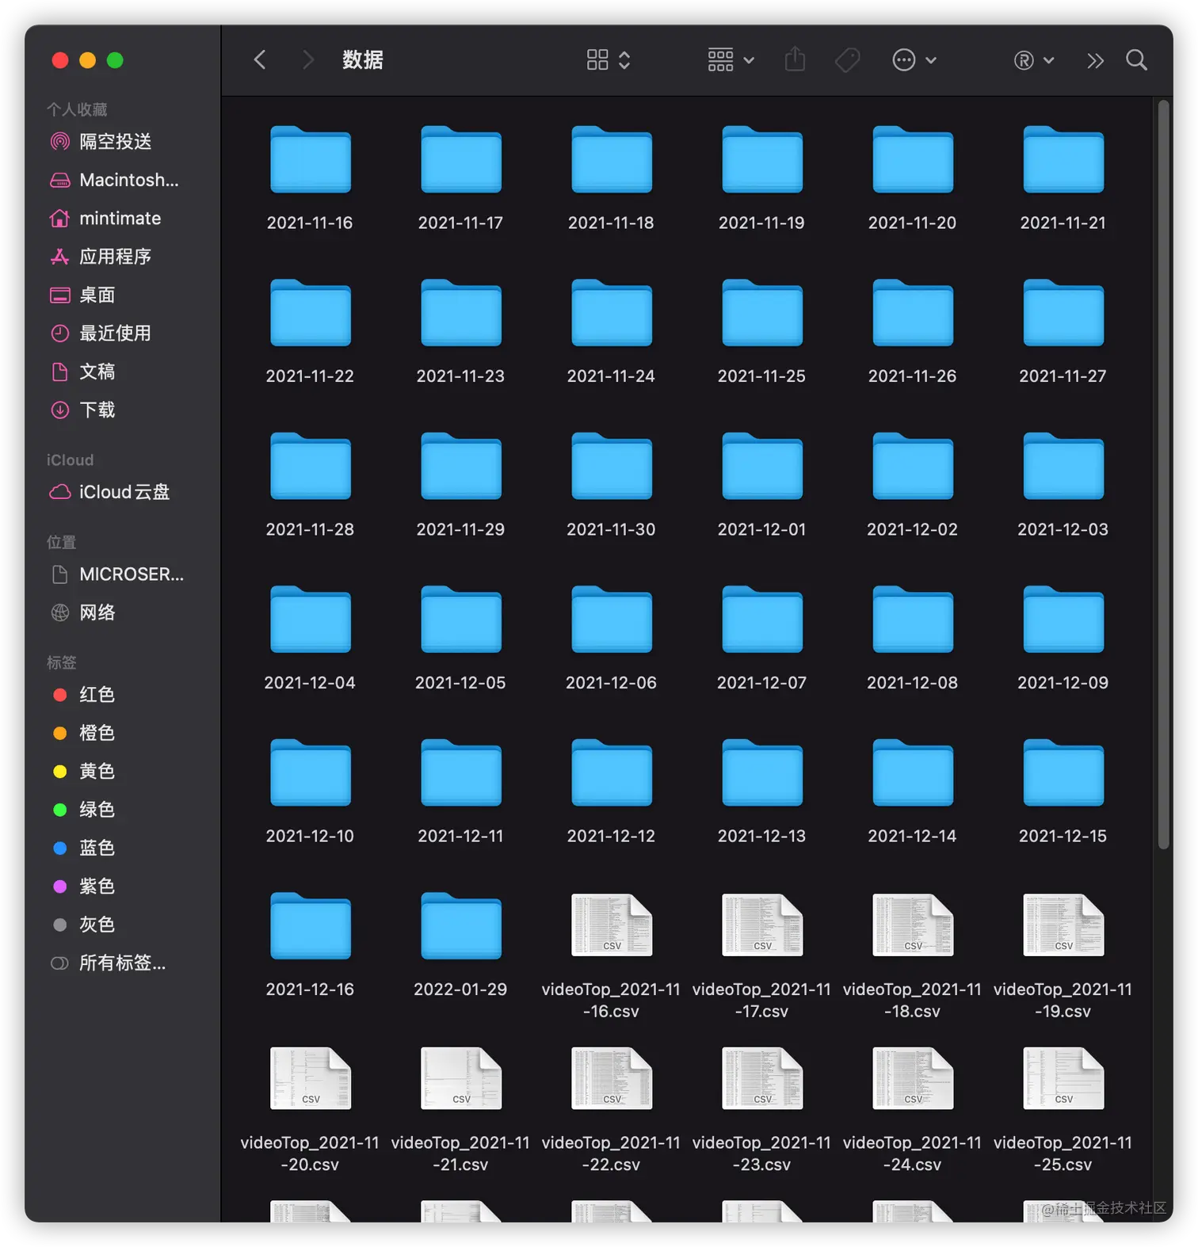Click the Edit Tags toolbar icon
Screen dimensions: 1198x1247
tap(847, 60)
